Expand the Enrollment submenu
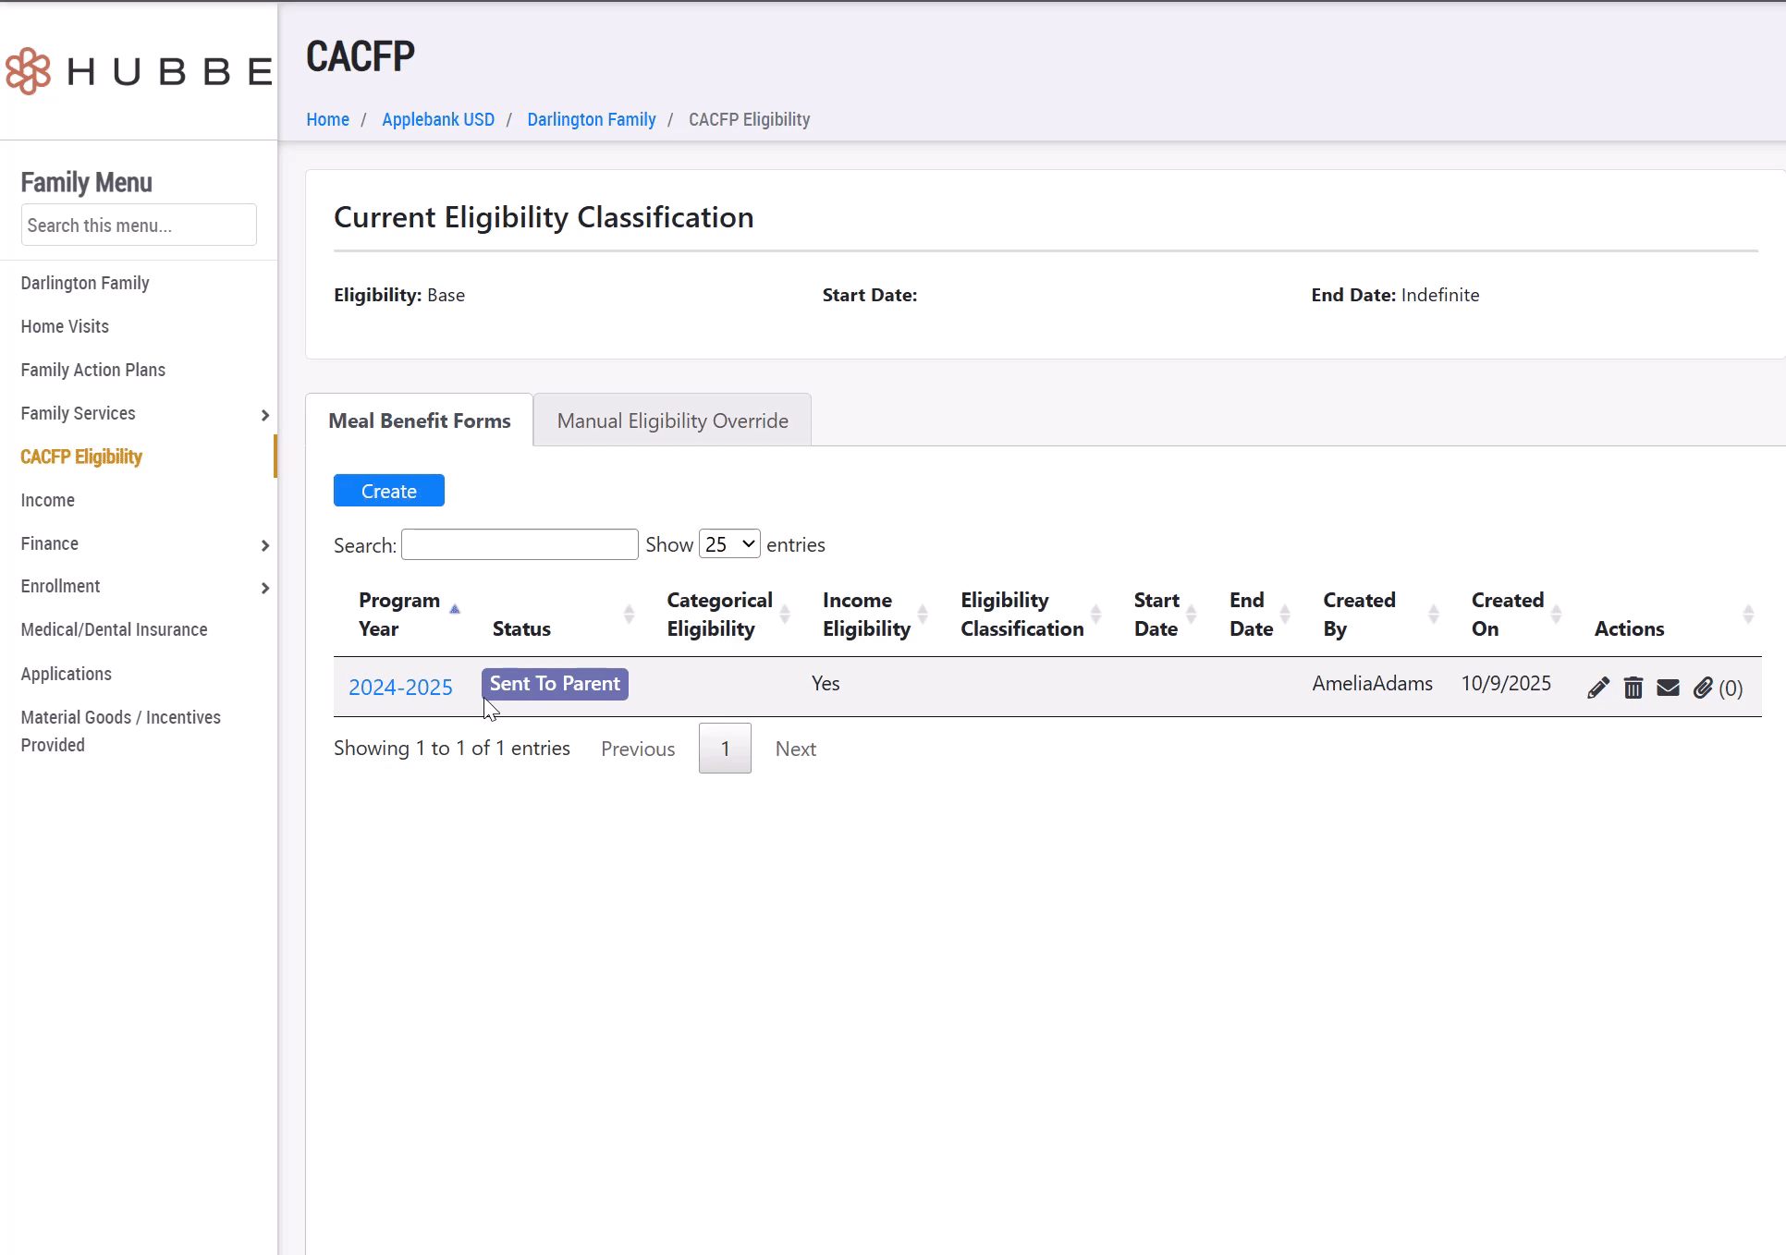This screenshot has width=1786, height=1255. click(264, 588)
